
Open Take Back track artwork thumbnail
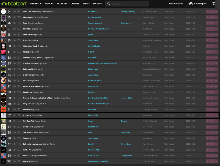pyautogui.click(x=3, y=35)
